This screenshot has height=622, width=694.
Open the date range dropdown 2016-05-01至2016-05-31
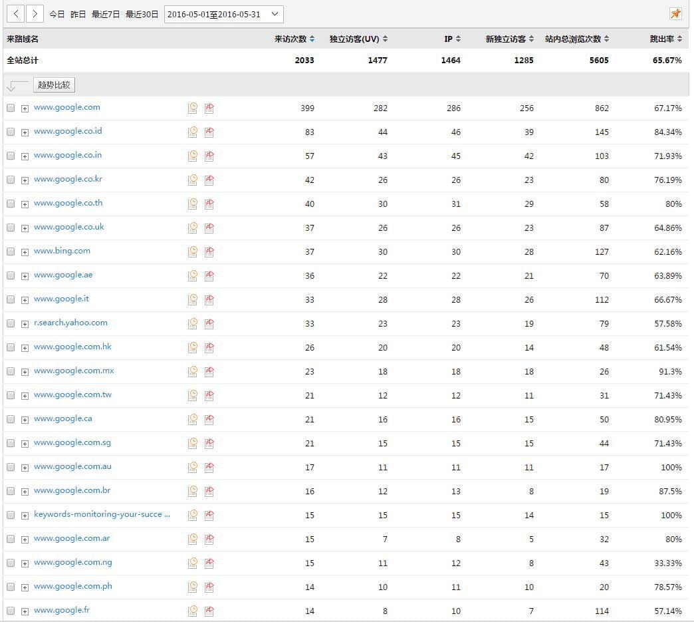[x=223, y=14]
